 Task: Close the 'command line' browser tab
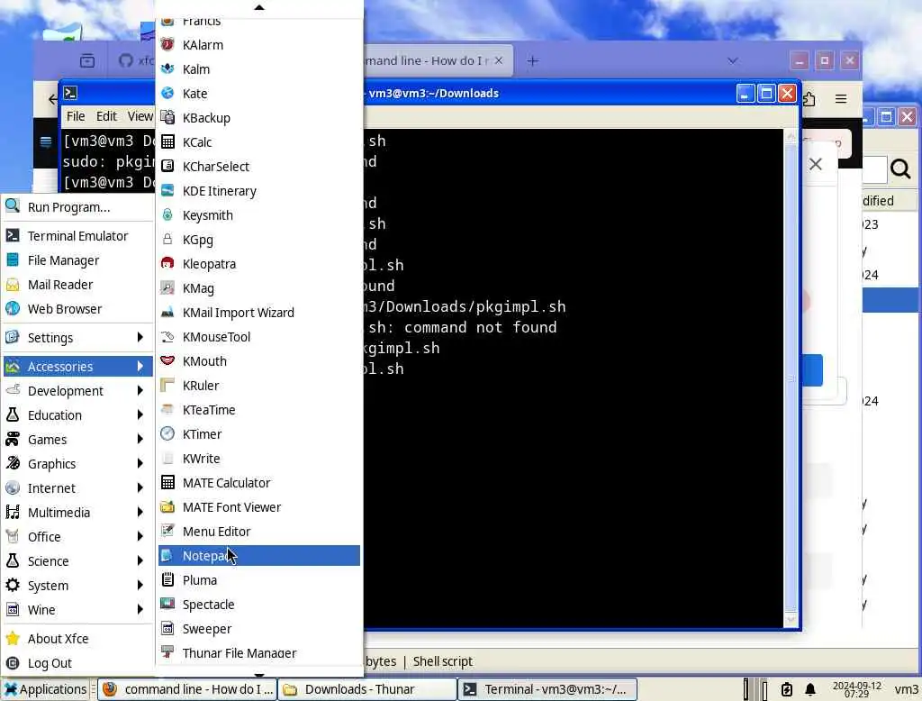(499, 60)
